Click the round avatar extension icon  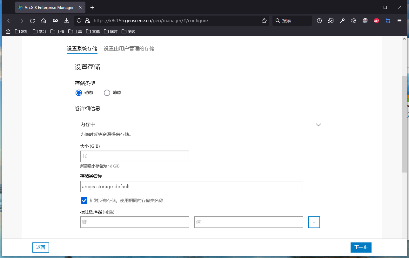(x=365, y=21)
